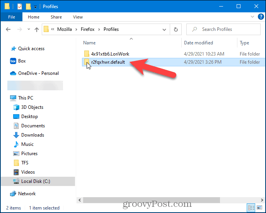This screenshot has width=266, height=213.
Task: Open the TFS folder in sidebar
Action: click(x=25, y=163)
